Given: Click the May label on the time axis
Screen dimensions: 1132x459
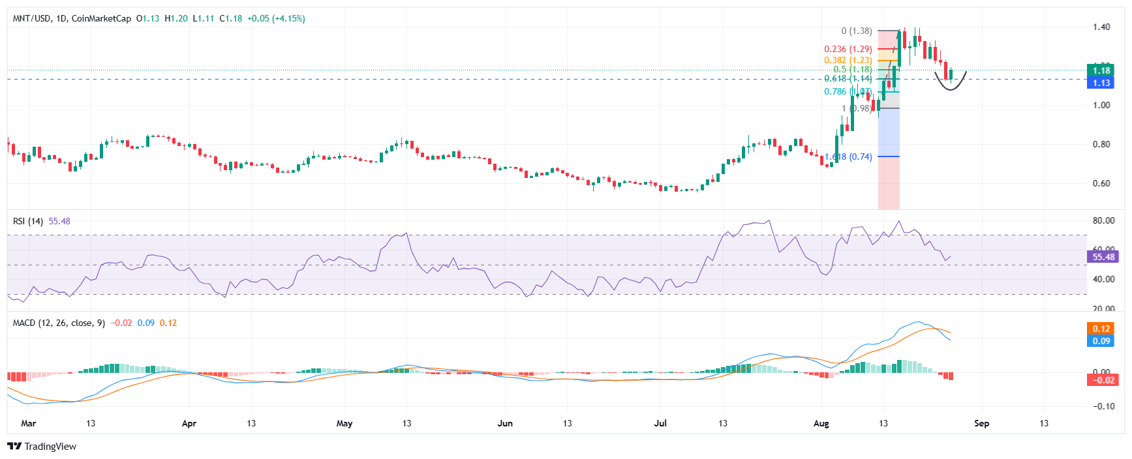Looking at the screenshot, I should pos(344,423).
